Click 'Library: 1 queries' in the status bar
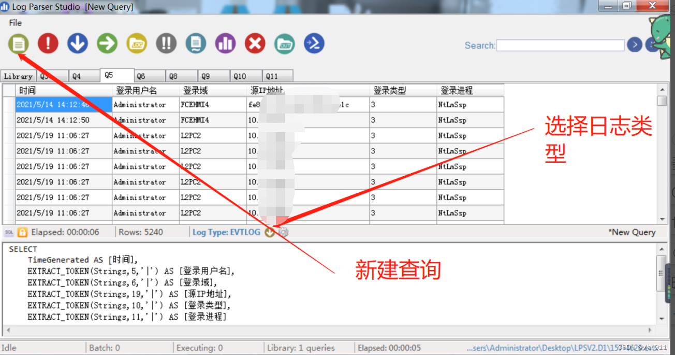Image resolution: width=675 pixels, height=355 pixels. tap(301, 348)
